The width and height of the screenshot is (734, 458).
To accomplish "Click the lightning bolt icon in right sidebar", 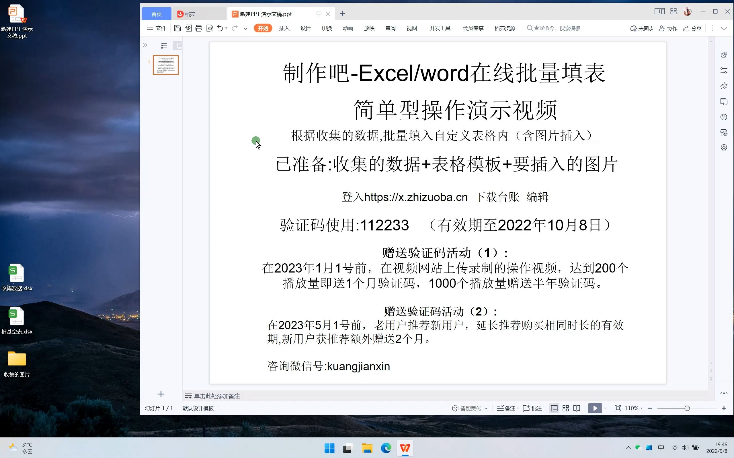I will coord(724,148).
